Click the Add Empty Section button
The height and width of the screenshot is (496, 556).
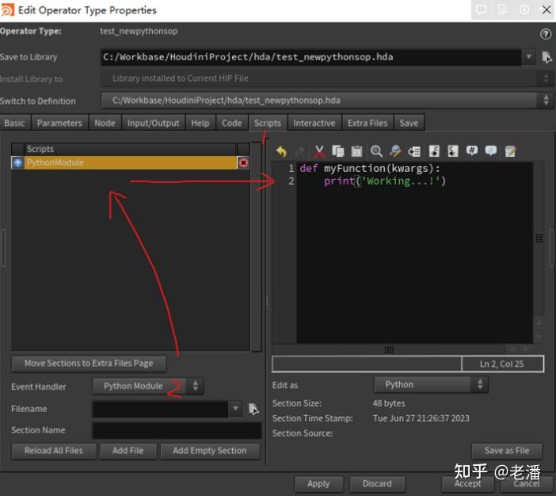(x=210, y=451)
